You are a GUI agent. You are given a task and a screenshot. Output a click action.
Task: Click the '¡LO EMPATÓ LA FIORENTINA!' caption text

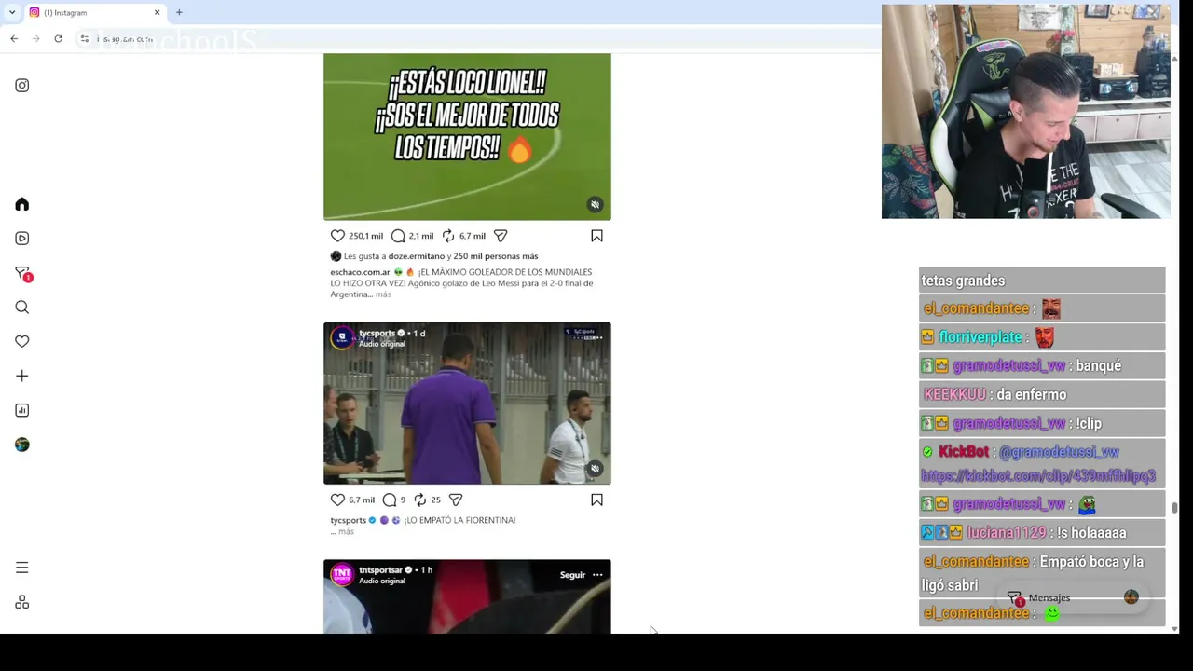[x=459, y=520]
